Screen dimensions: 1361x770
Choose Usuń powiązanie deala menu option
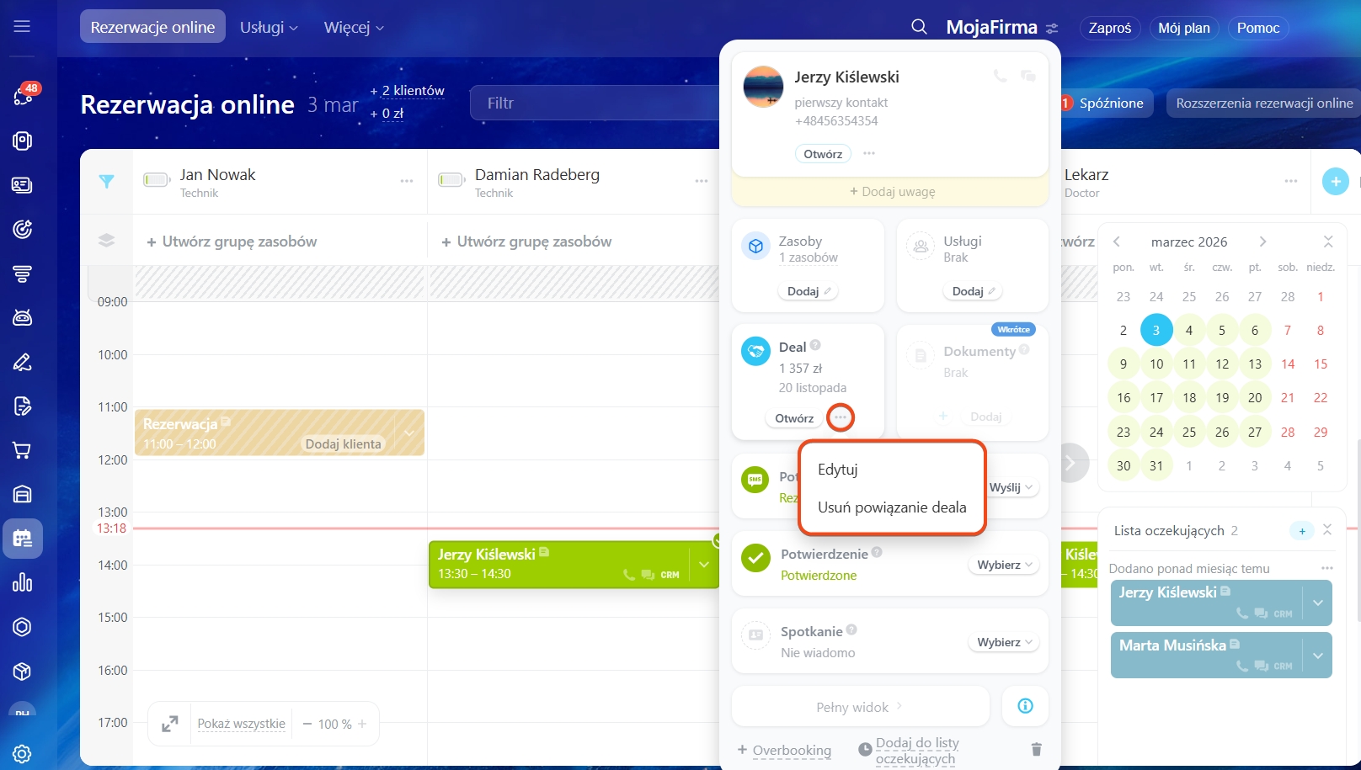tap(892, 507)
